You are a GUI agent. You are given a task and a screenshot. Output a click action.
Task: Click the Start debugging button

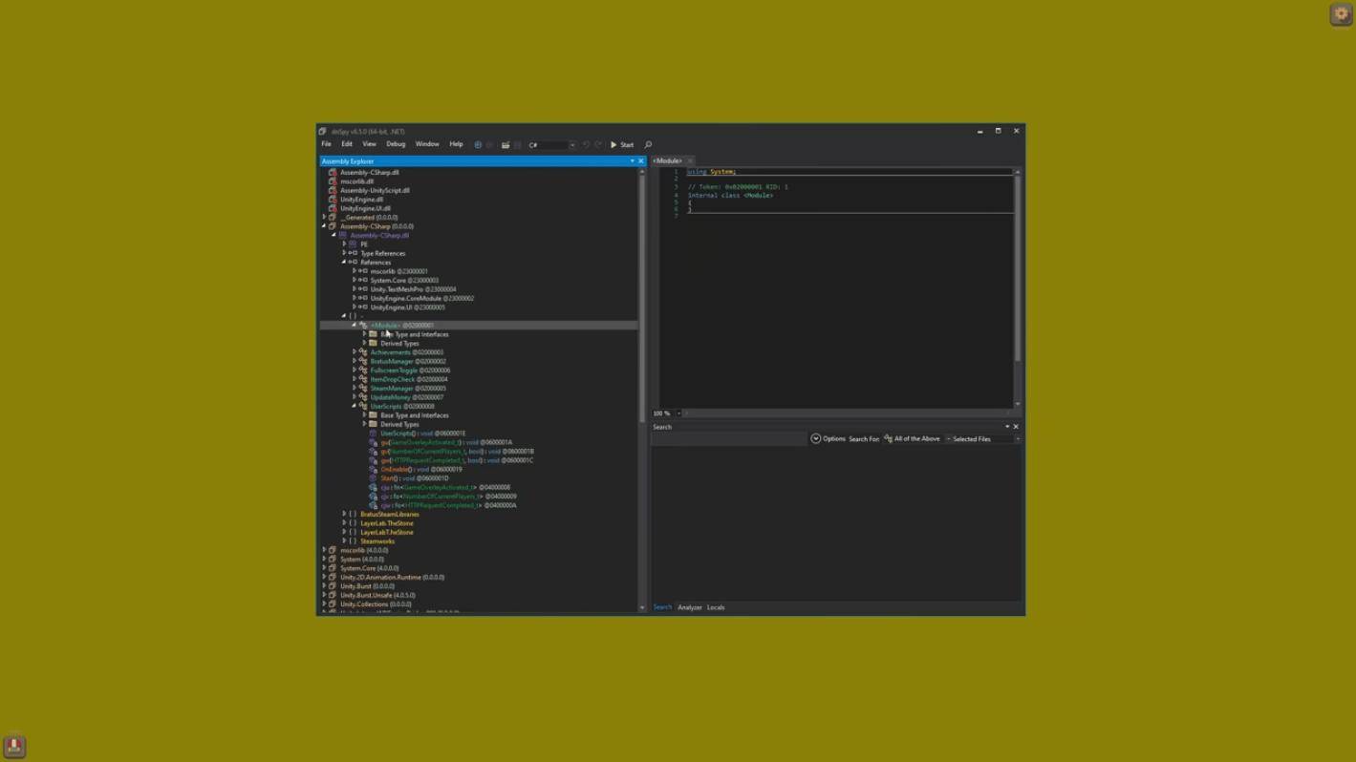622,145
